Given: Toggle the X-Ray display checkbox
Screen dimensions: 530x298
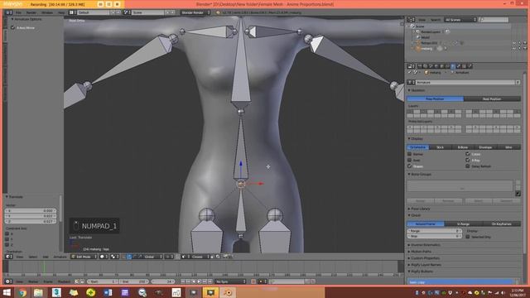Looking at the screenshot, I should coord(468,160).
